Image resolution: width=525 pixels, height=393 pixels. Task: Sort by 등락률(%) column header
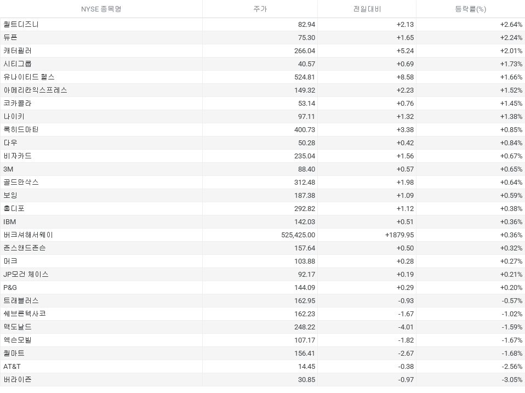click(x=470, y=9)
